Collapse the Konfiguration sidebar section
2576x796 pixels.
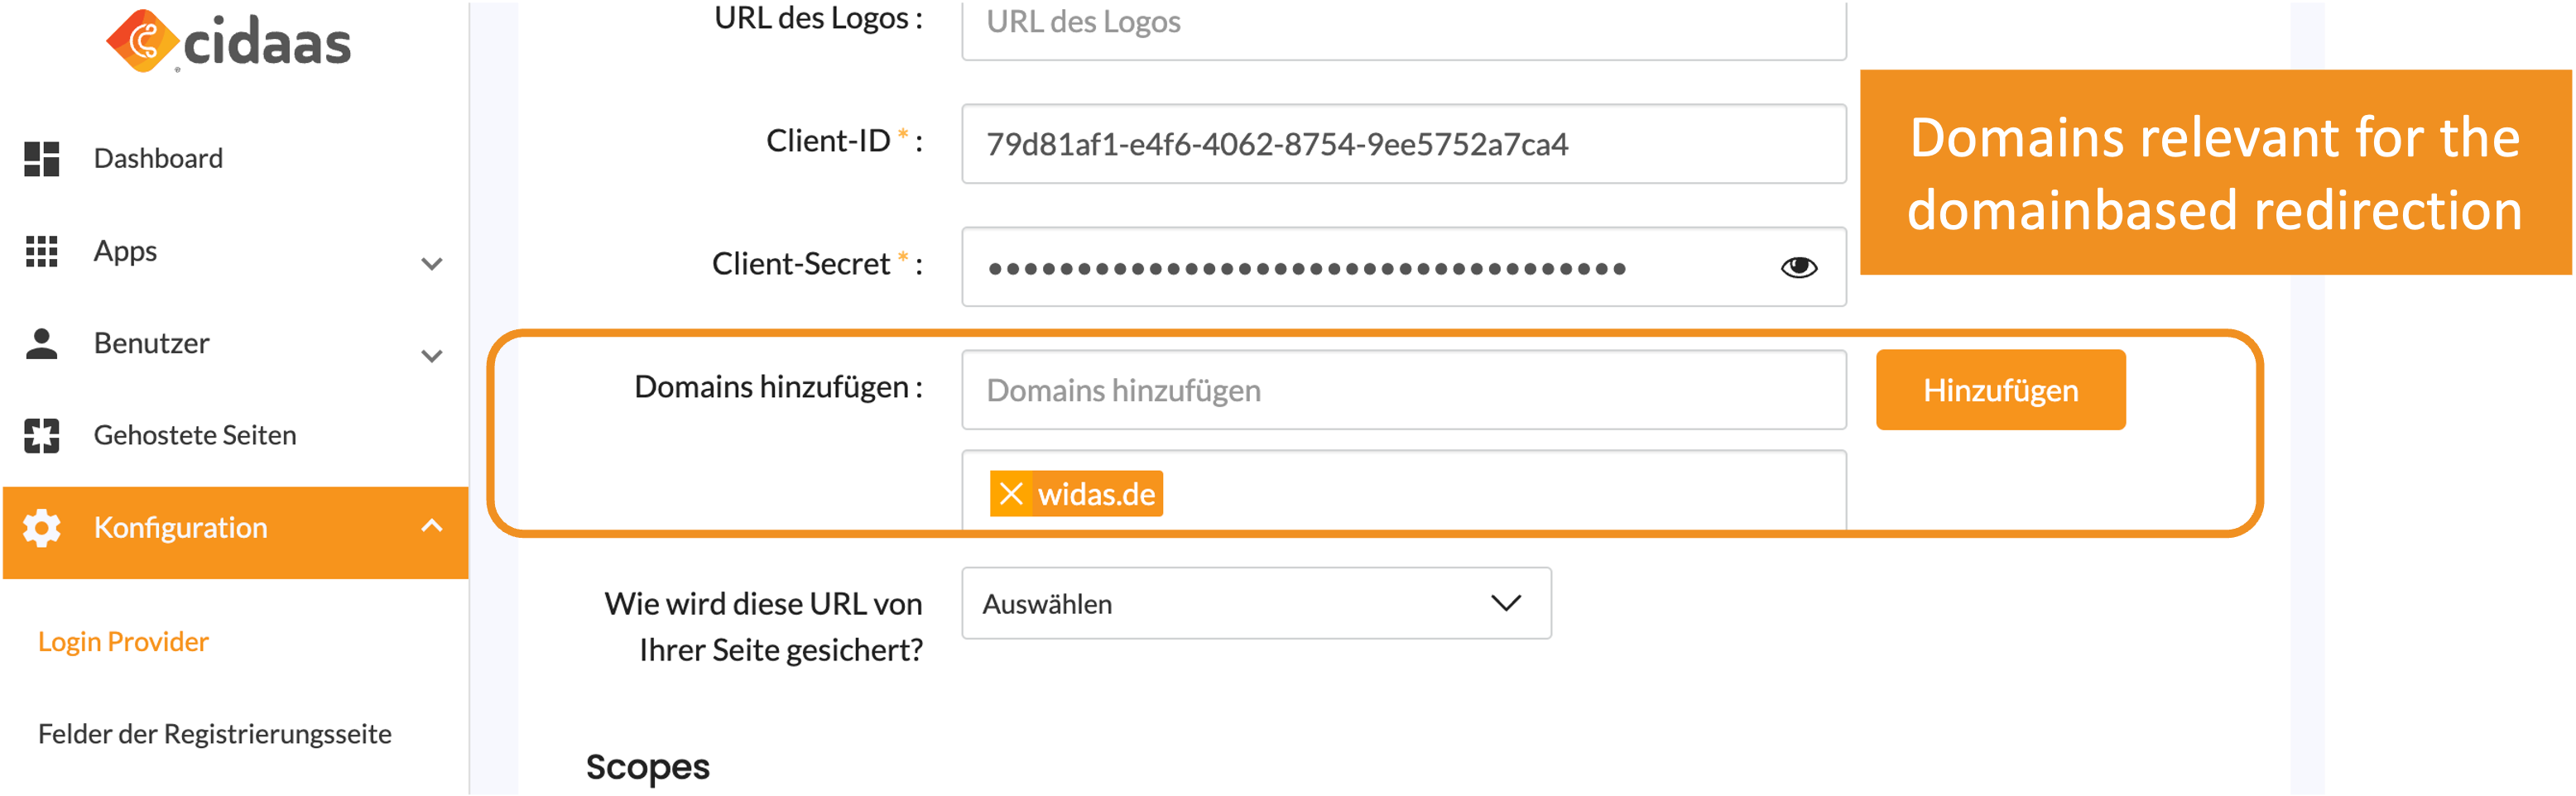(431, 523)
